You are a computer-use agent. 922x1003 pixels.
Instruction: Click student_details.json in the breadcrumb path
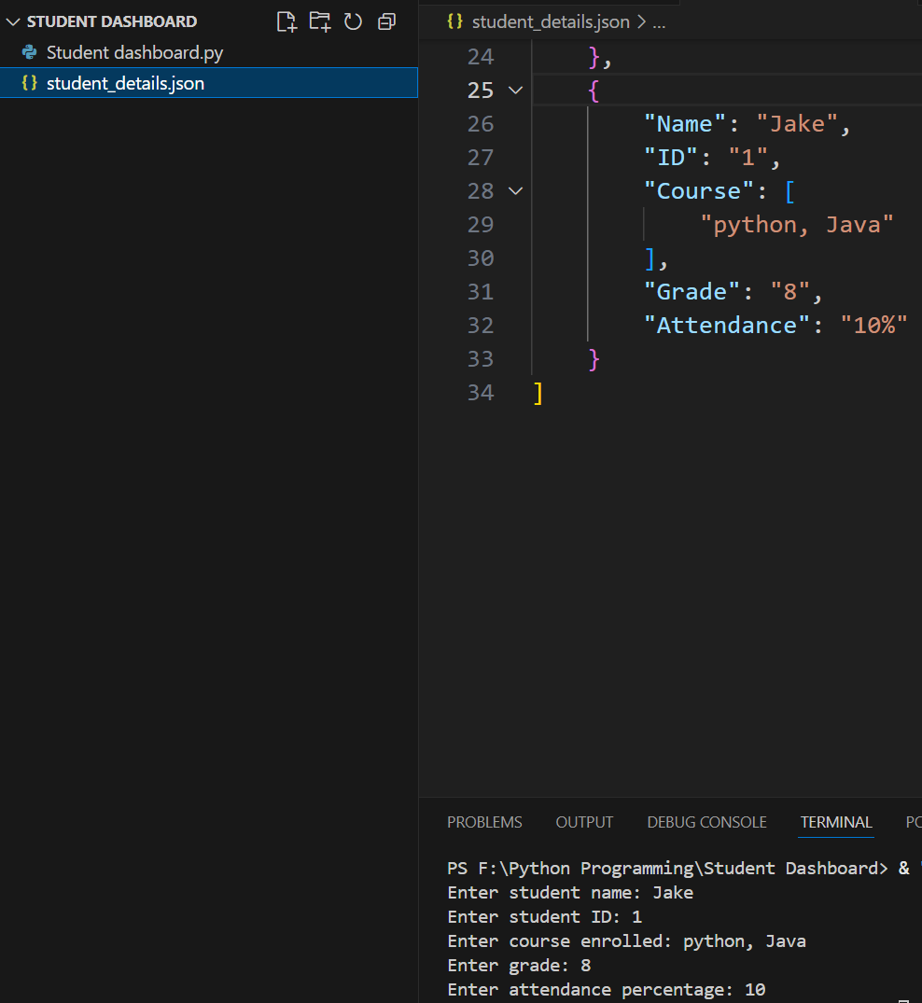click(x=551, y=21)
